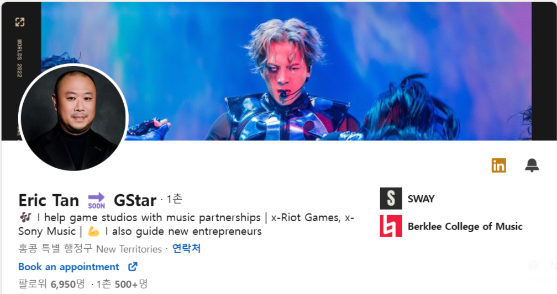Open the Berklee College of Music text link

pyautogui.click(x=465, y=226)
